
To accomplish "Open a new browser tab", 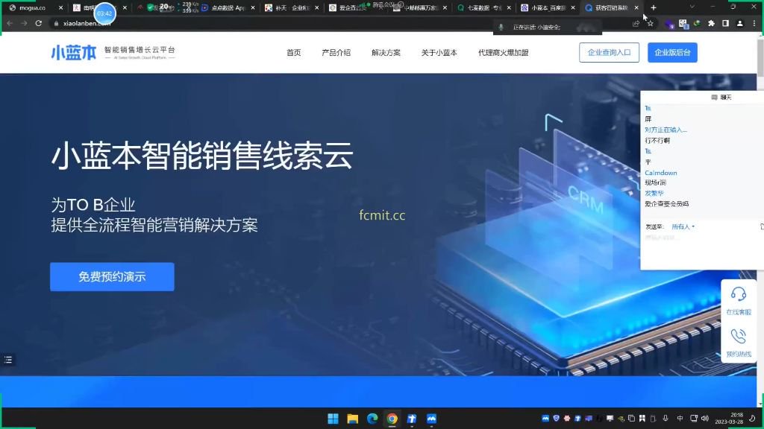I will pyautogui.click(x=654, y=7).
